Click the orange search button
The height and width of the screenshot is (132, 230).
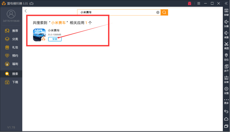point(164,12)
